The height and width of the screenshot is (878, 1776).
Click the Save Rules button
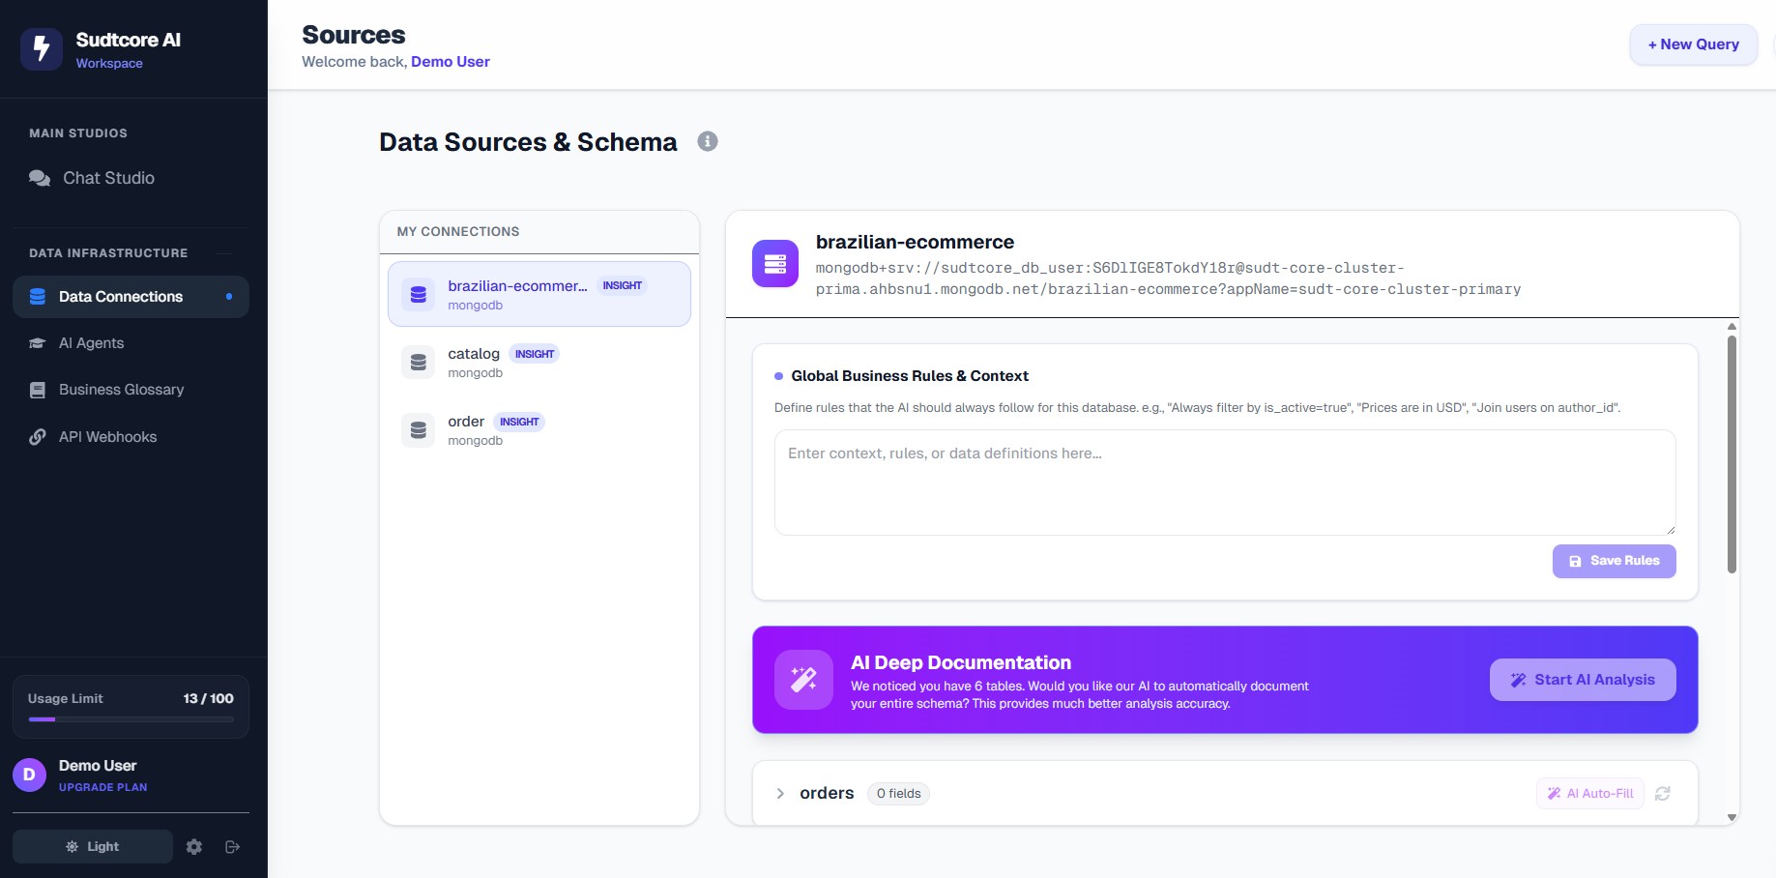click(x=1614, y=561)
